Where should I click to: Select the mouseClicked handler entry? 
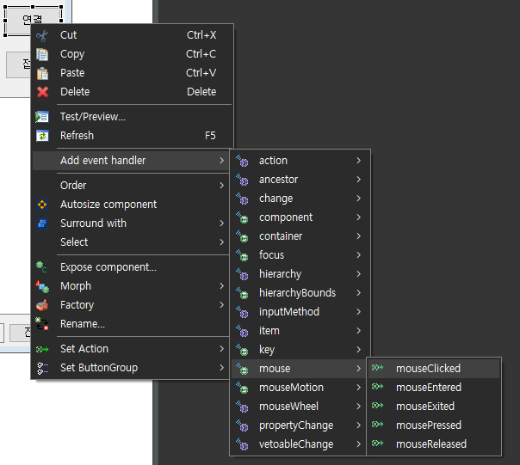coord(433,368)
